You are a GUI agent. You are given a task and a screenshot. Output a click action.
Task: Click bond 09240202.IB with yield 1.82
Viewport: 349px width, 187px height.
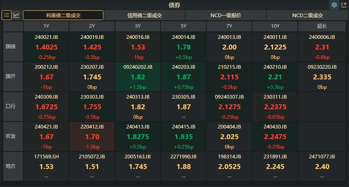pyautogui.click(x=138, y=77)
